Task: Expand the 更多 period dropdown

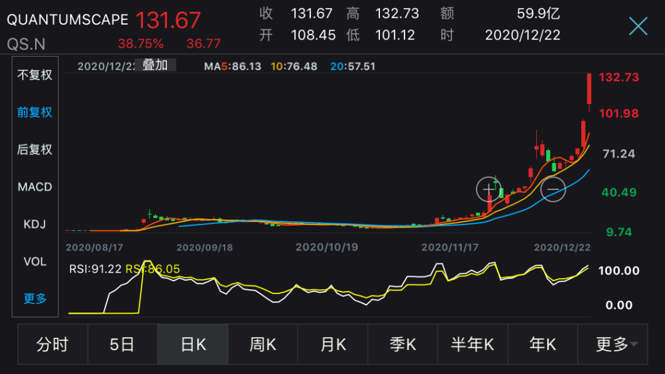Action: click(613, 344)
